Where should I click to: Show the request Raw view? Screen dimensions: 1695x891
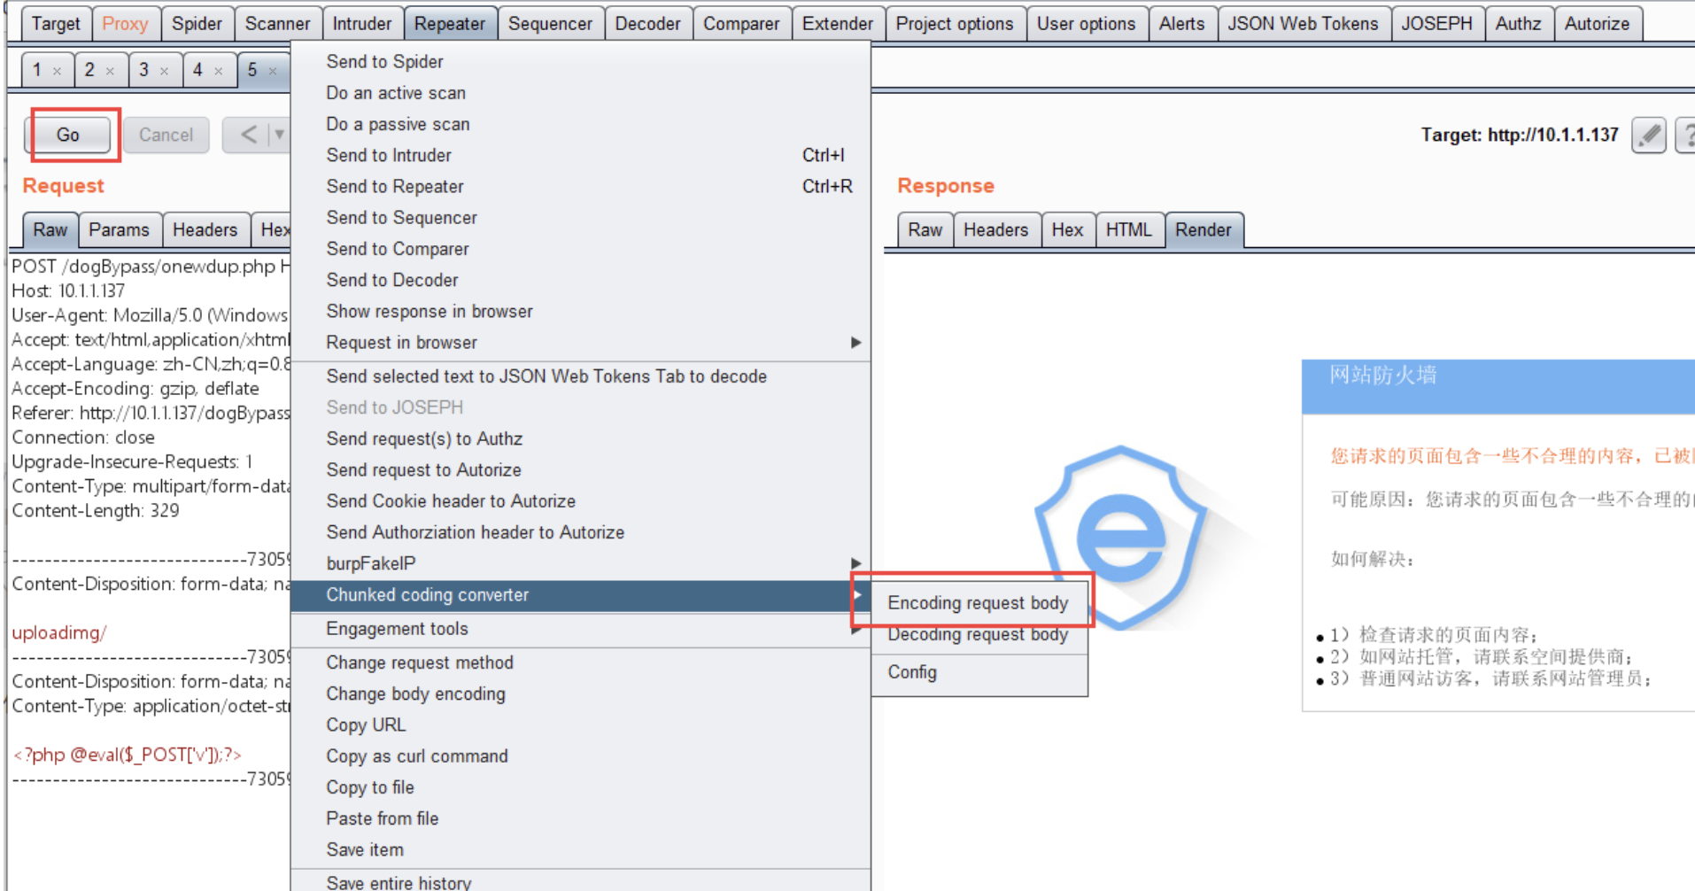pos(50,230)
